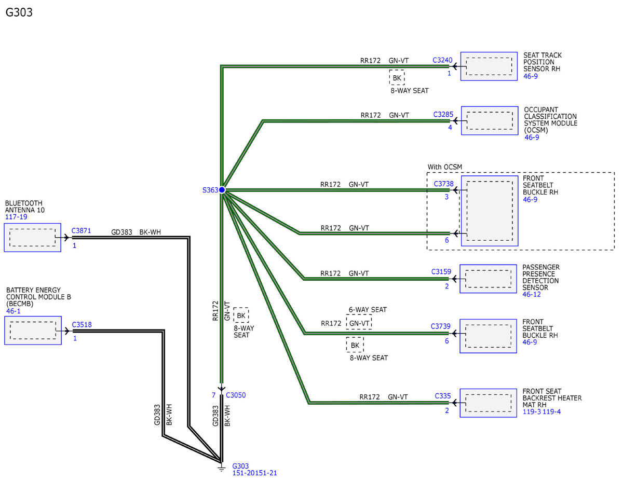The height and width of the screenshot is (481, 623).
Task: Open connector link C335
Action: click(x=443, y=396)
